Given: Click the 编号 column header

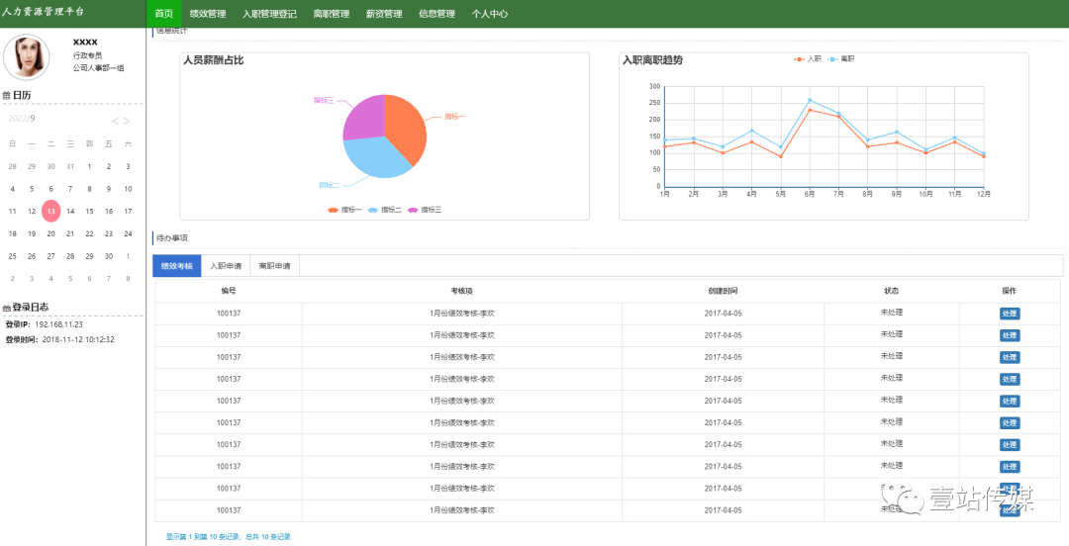Looking at the screenshot, I should point(229,291).
